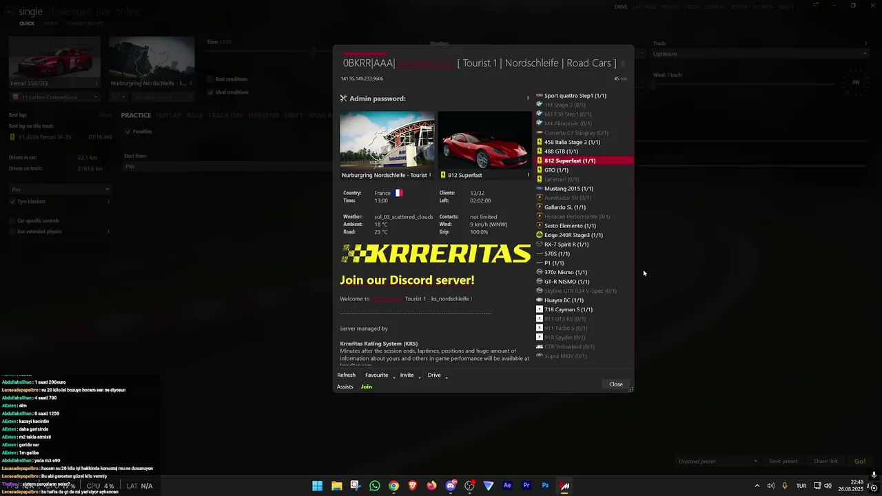Click the Ferrari badge beside 812 Superfast label

pyautogui.click(x=443, y=175)
